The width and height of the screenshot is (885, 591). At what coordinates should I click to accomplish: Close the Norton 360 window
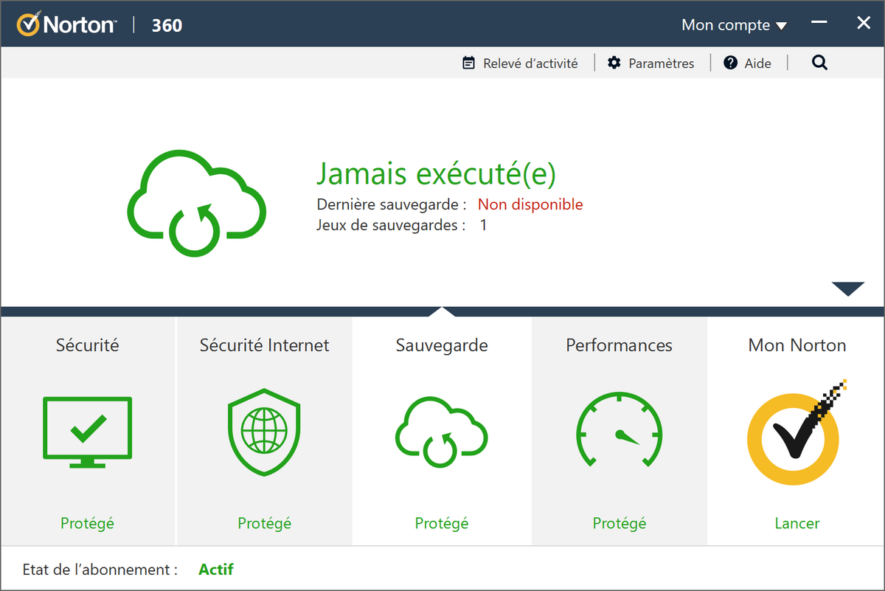coord(864,24)
